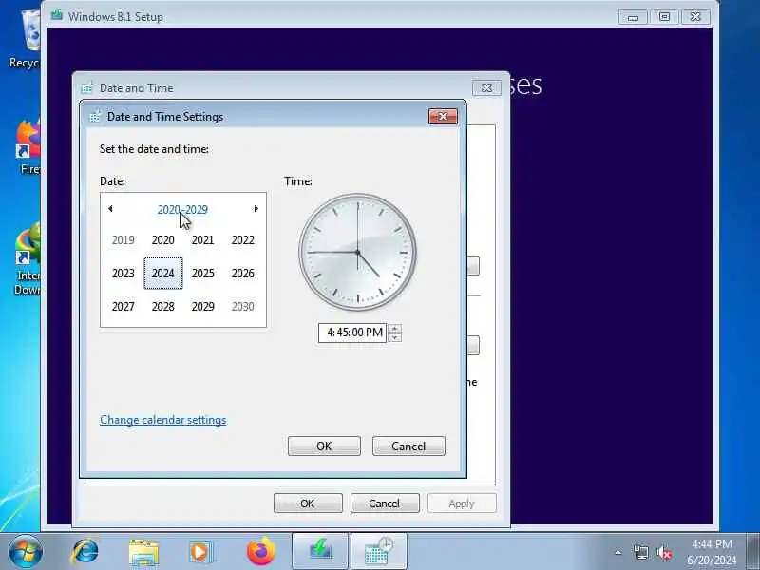The image size is (760, 570).
Task: Open muted volume icon in tray
Action: coord(664,552)
